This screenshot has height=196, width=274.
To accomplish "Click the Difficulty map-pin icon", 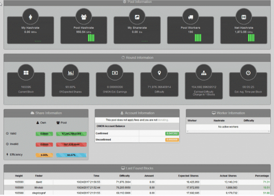I will (x=159, y=73).
